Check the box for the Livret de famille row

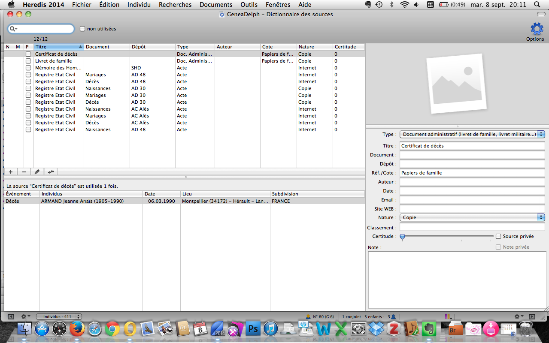click(28, 61)
